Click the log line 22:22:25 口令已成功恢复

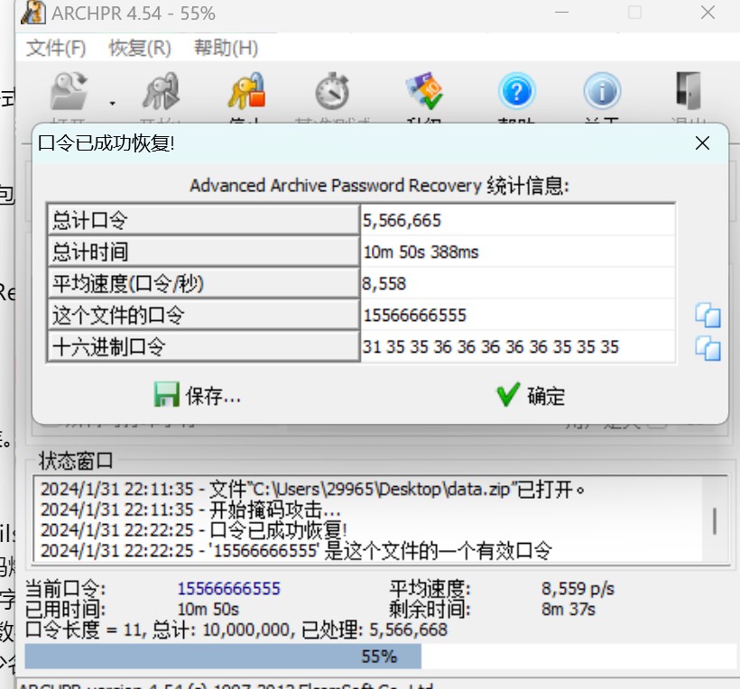pos(193,530)
